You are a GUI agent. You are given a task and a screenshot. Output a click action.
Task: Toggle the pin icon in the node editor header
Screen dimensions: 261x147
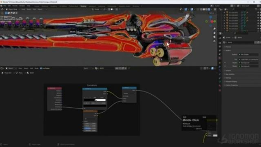pyautogui.click(x=129, y=68)
